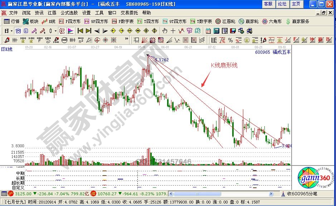336x206 pixels.
Task: Jump to first bar with skip-back arrow
Action: pyautogui.click(x=80, y=31)
